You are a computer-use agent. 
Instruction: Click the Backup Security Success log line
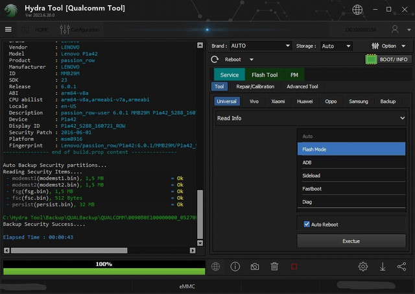point(44,225)
